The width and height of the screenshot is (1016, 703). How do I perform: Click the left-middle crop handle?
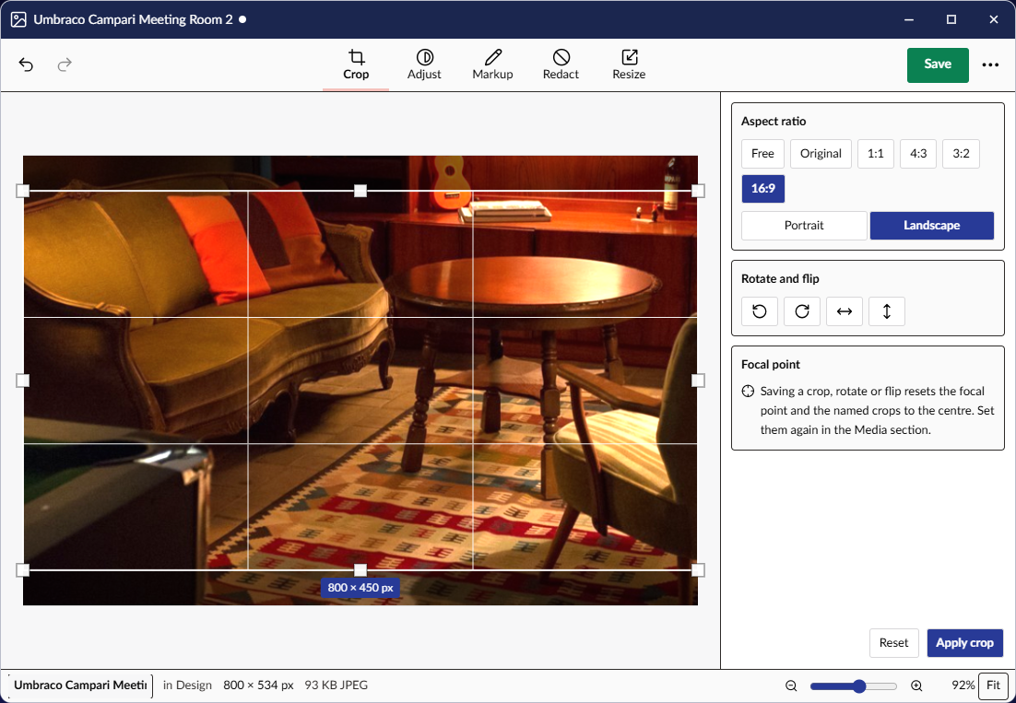coord(23,380)
